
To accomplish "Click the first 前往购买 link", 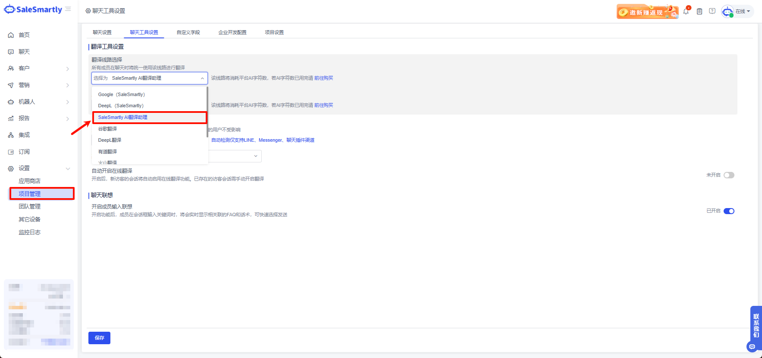I will click(x=323, y=78).
